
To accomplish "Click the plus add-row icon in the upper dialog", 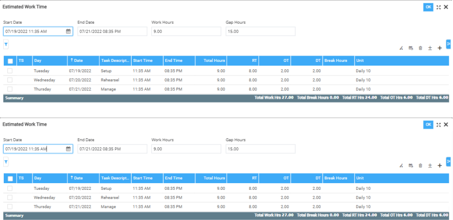I will pyautogui.click(x=439, y=48).
